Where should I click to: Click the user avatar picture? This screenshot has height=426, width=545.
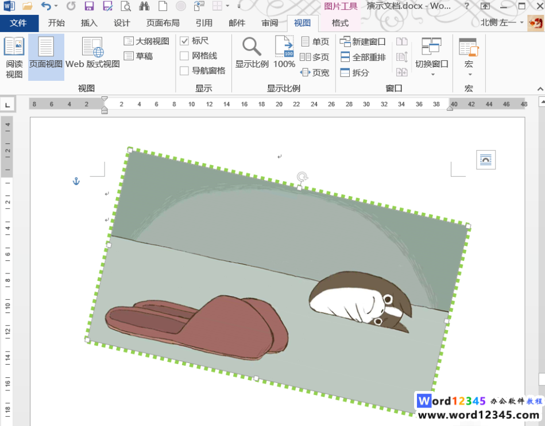[x=536, y=24]
